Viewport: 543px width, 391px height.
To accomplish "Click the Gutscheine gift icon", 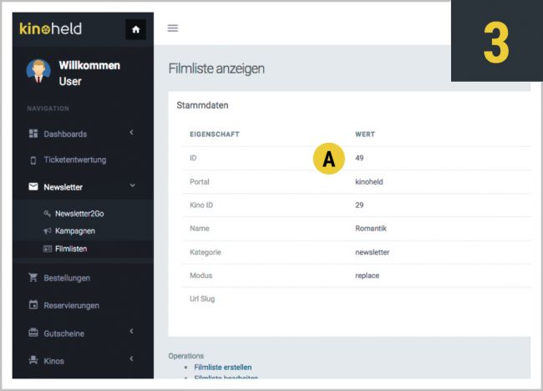I will point(33,333).
